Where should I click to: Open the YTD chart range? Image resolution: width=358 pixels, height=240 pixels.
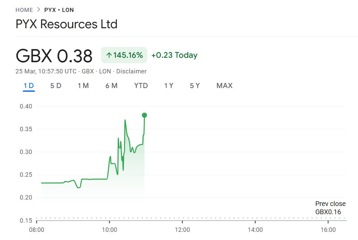coord(141,86)
